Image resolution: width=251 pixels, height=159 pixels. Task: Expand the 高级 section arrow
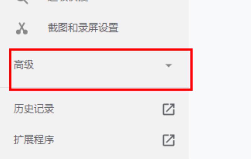(x=168, y=65)
